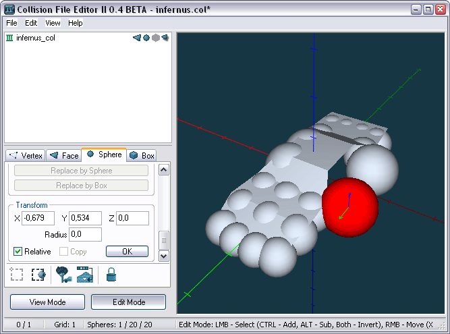Switch to the Face tab
The width and height of the screenshot is (450, 334).
click(x=64, y=155)
